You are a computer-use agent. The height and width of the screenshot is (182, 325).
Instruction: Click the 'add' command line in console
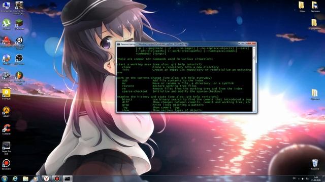click(x=163, y=80)
